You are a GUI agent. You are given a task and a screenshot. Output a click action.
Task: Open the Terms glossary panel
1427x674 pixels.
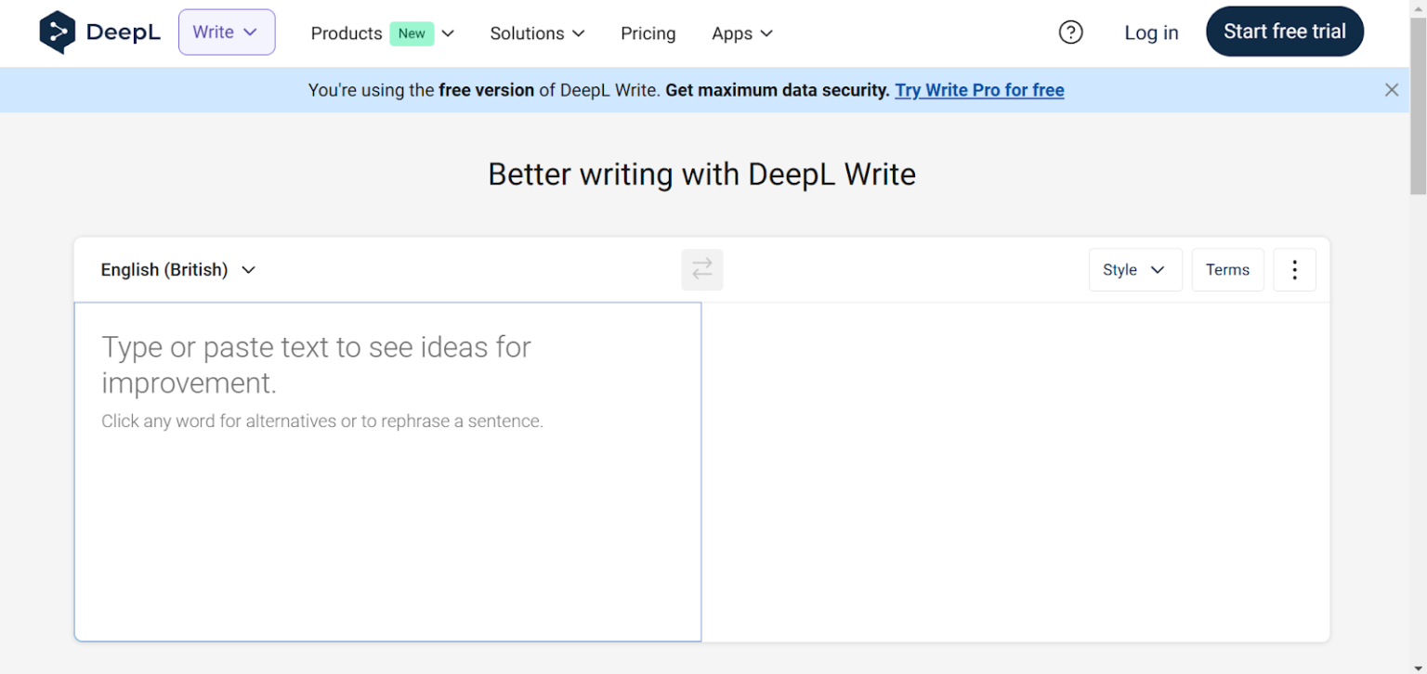pyautogui.click(x=1227, y=269)
